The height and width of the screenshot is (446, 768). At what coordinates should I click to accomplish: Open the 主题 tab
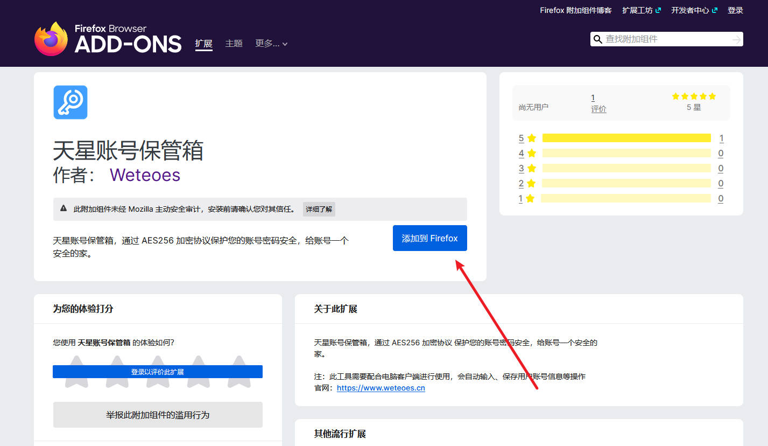(x=234, y=44)
